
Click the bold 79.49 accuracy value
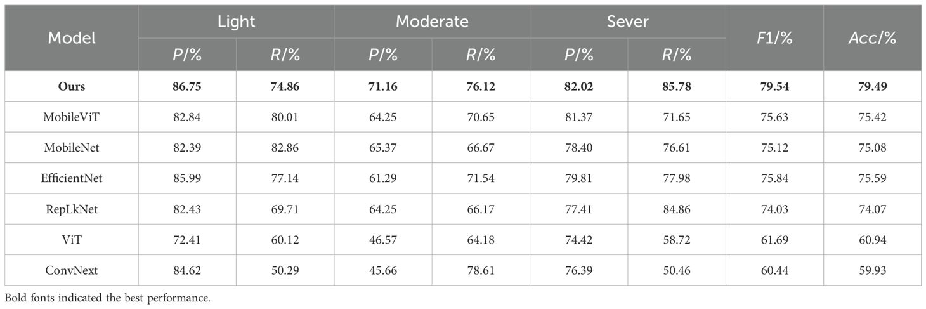[872, 86]
